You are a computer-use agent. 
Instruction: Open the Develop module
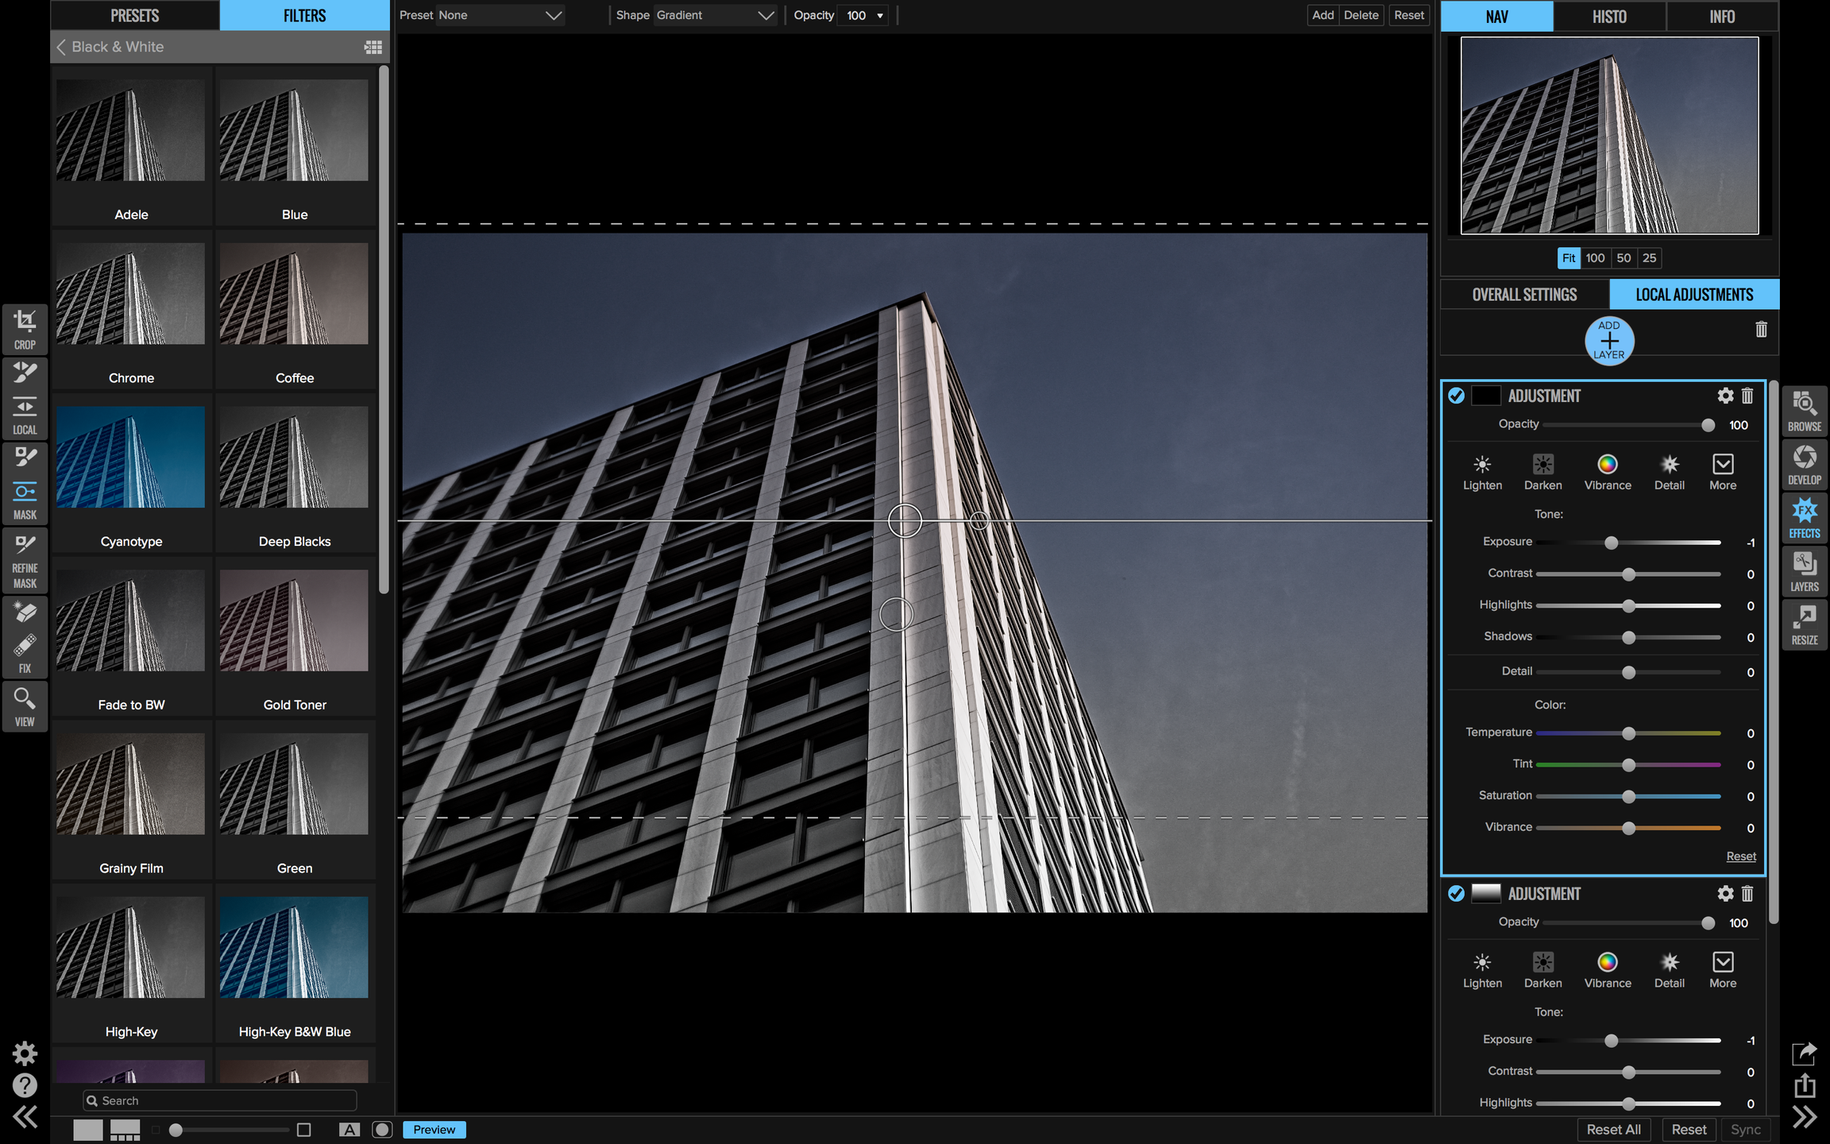[x=1804, y=464]
